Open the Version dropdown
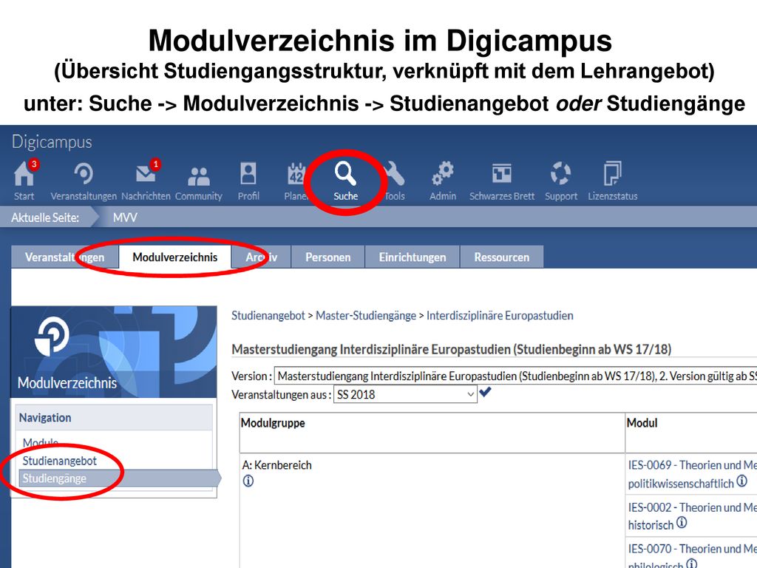 (515, 376)
